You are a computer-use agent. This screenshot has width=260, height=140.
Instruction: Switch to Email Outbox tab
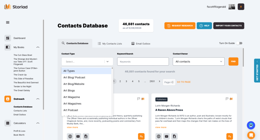pyautogui.click(x=141, y=44)
